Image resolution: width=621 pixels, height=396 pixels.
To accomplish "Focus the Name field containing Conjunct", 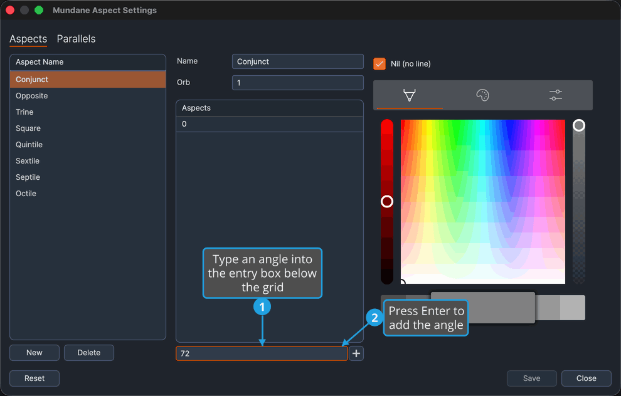I will click(297, 61).
